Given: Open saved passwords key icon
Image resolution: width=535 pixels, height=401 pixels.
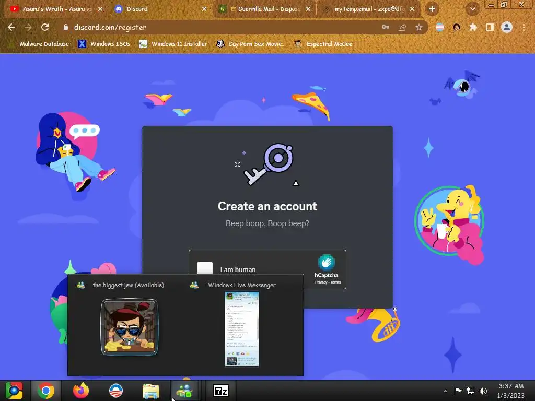Looking at the screenshot, I should tap(386, 27).
